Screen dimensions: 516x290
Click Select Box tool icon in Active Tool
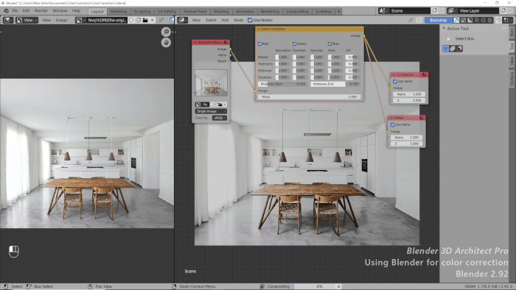pyautogui.click(x=448, y=39)
